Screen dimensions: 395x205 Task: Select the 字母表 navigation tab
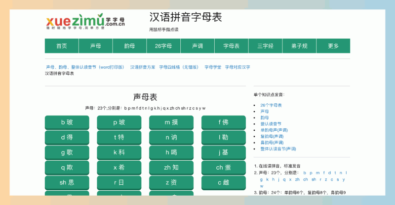pyautogui.click(x=232, y=46)
